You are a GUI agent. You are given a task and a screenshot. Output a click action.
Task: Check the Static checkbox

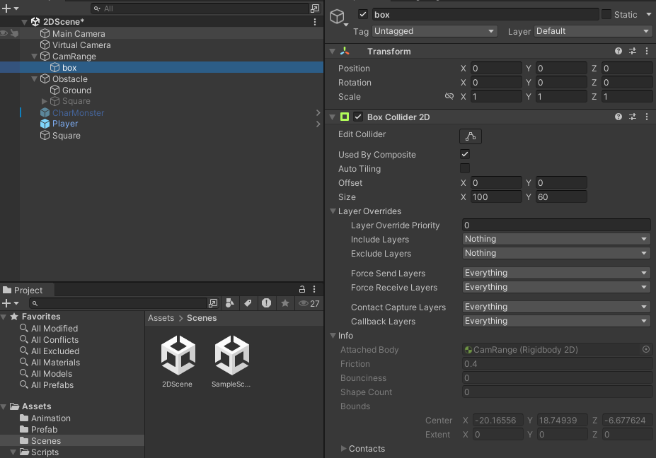pos(606,14)
